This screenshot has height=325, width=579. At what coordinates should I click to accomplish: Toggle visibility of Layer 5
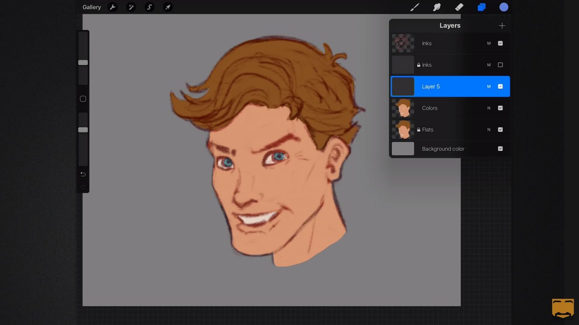point(500,87)
